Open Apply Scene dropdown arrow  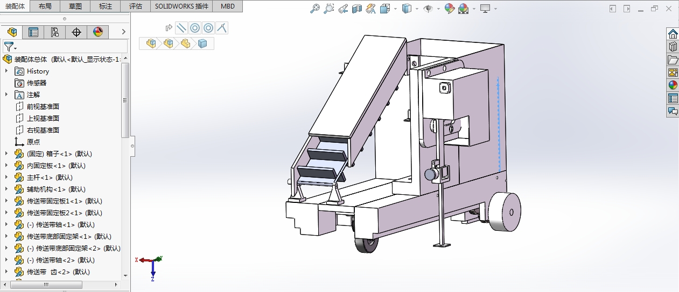(473, 9)
